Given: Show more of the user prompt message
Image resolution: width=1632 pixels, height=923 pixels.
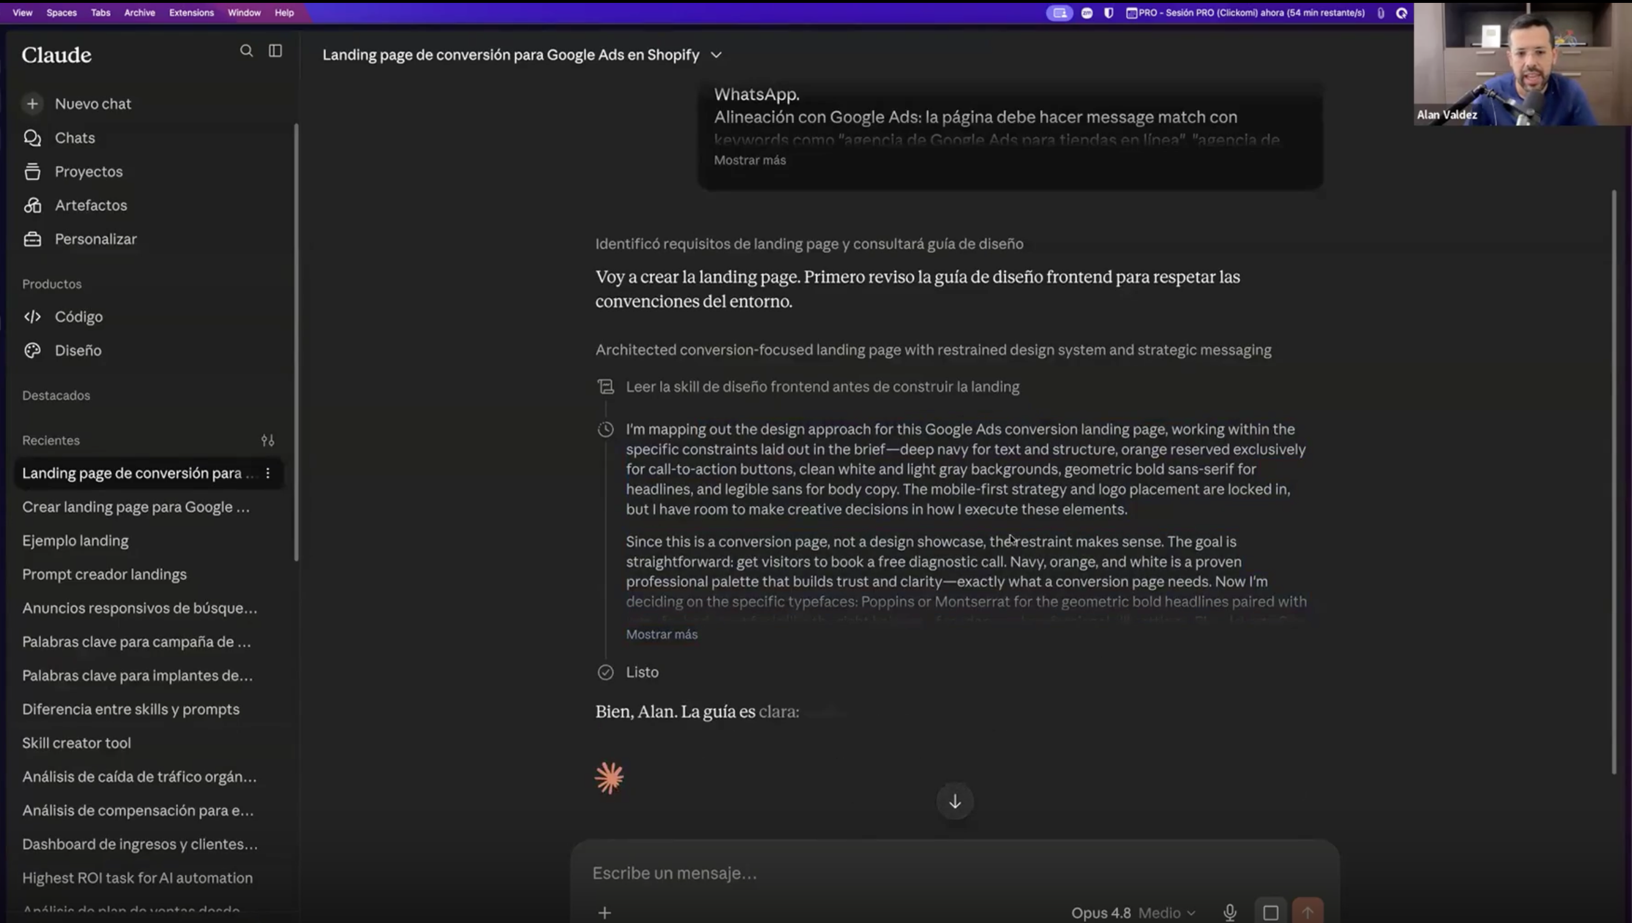Looking at the screenshot, I should [x=750, y=160].
